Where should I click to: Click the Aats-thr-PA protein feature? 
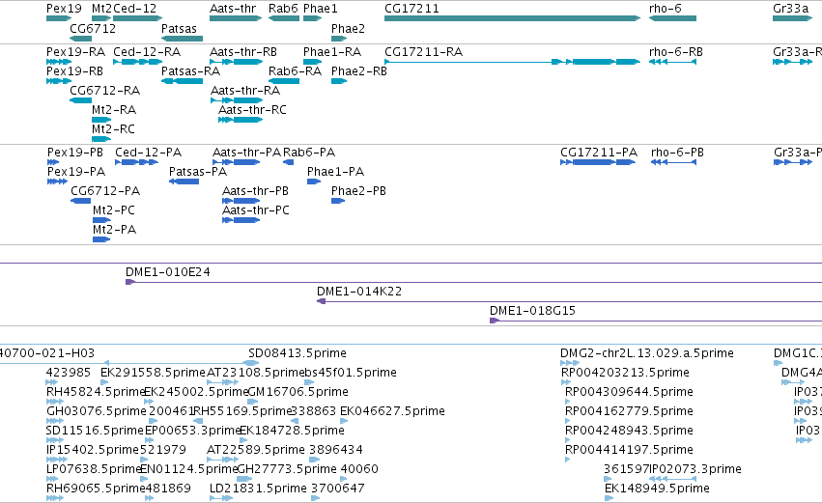[237, 162]
